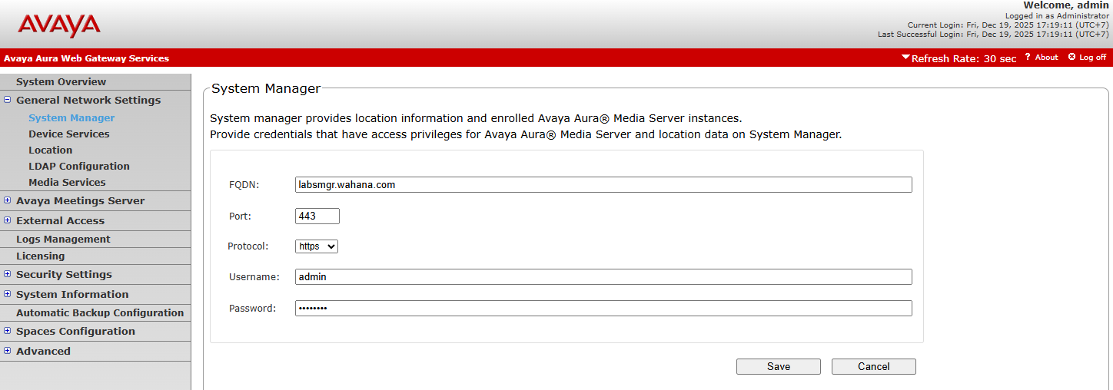1113x390 pixels.
Task: Focus the Password input field
Action: pyautogui.click(x=603, y=308)
